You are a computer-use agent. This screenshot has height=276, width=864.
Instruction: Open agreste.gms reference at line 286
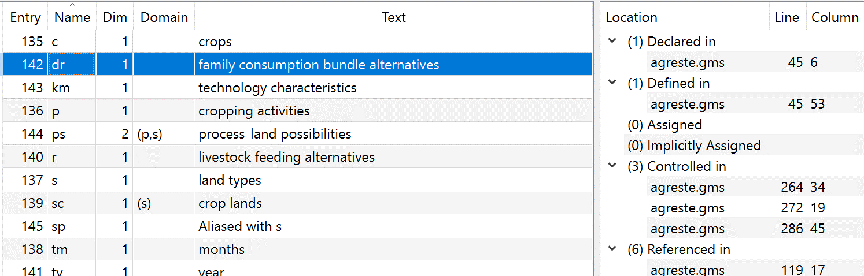tap(687, 229)
